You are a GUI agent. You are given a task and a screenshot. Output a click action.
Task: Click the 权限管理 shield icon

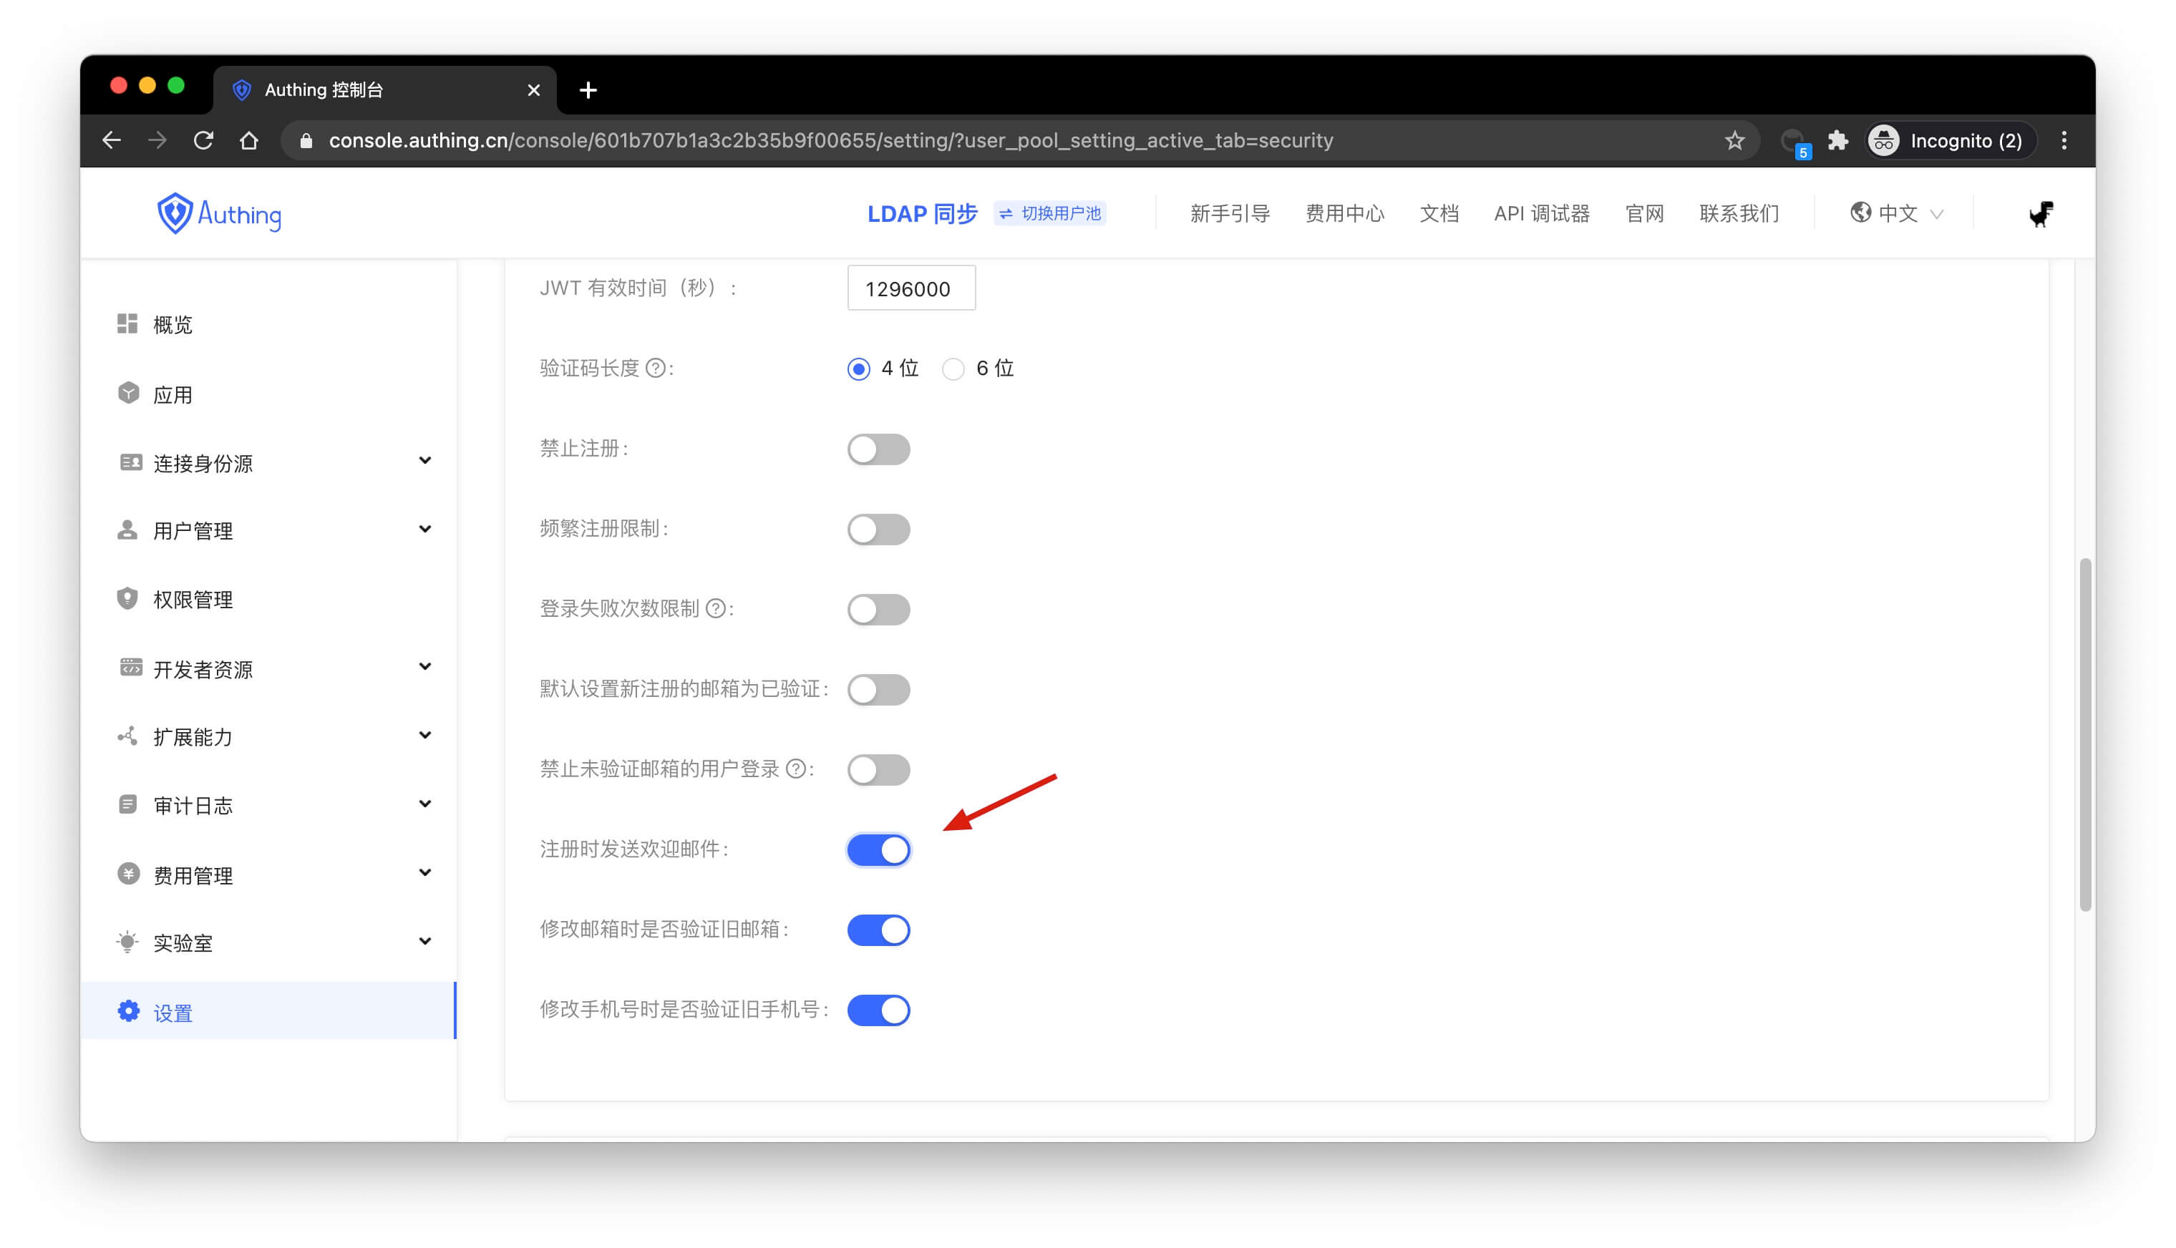[127, 598]
